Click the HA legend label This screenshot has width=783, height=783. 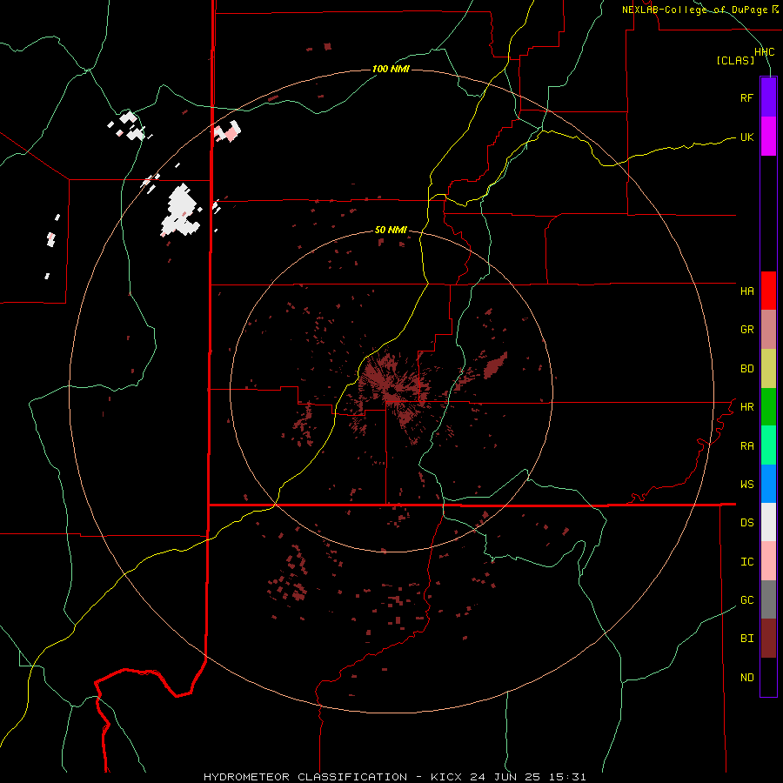tap(746, 291)
